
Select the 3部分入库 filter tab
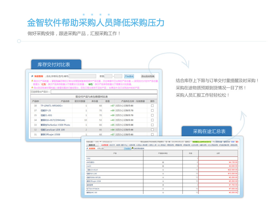point(153,145)
